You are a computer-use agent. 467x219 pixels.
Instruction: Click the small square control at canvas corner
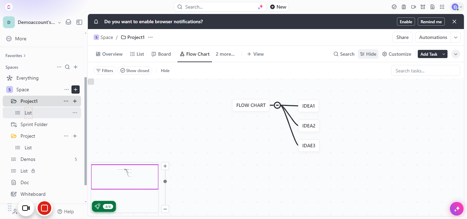click(91, 82)
